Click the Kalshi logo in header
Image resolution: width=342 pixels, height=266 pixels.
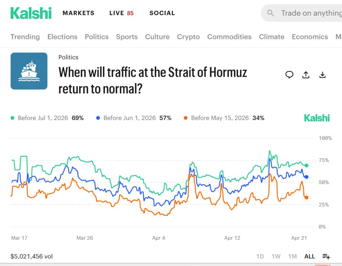(x=31, y=13)
